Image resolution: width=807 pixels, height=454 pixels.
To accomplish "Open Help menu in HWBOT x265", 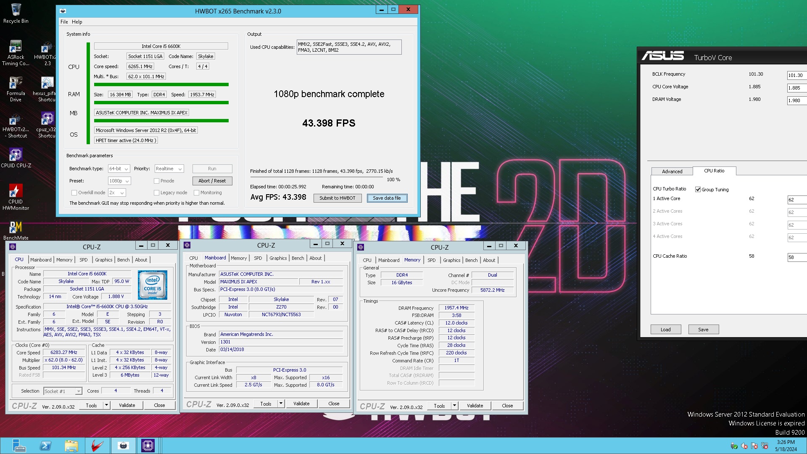I will pyautogui.click(x=77, y=22).
